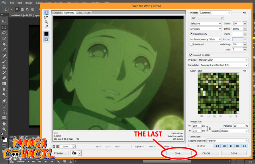Click the delete color trash icon

pos(236,116)
